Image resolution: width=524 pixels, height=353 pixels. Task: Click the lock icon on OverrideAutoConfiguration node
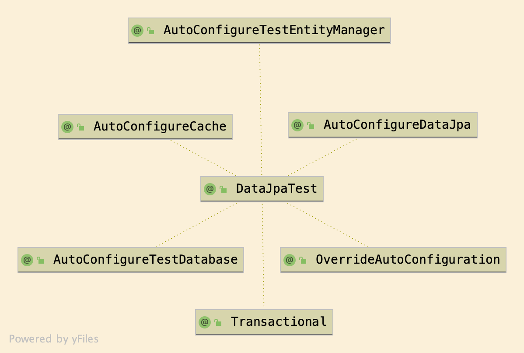coord(303,261)
